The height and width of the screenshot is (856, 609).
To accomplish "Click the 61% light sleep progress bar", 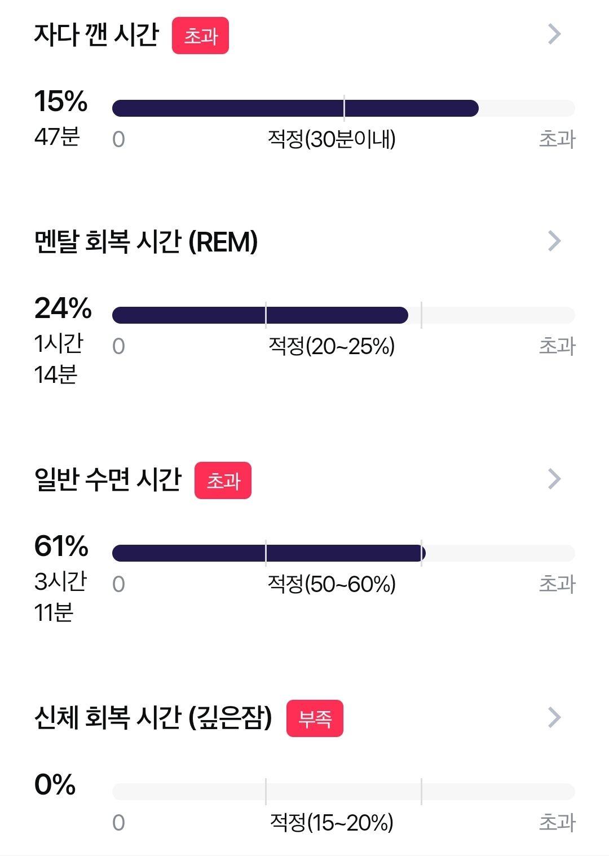I will pyautogui.click(x=343, y=553).
